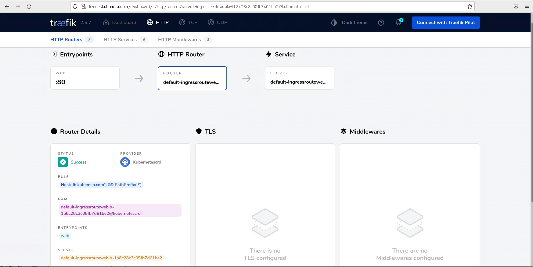The image size is (533, 267).
Task: Click the help question mark icon
Action: click(381, 23)
